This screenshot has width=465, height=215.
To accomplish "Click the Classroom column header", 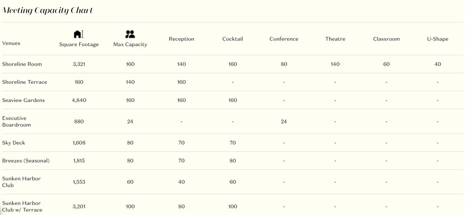I will [x=386, y=39].
